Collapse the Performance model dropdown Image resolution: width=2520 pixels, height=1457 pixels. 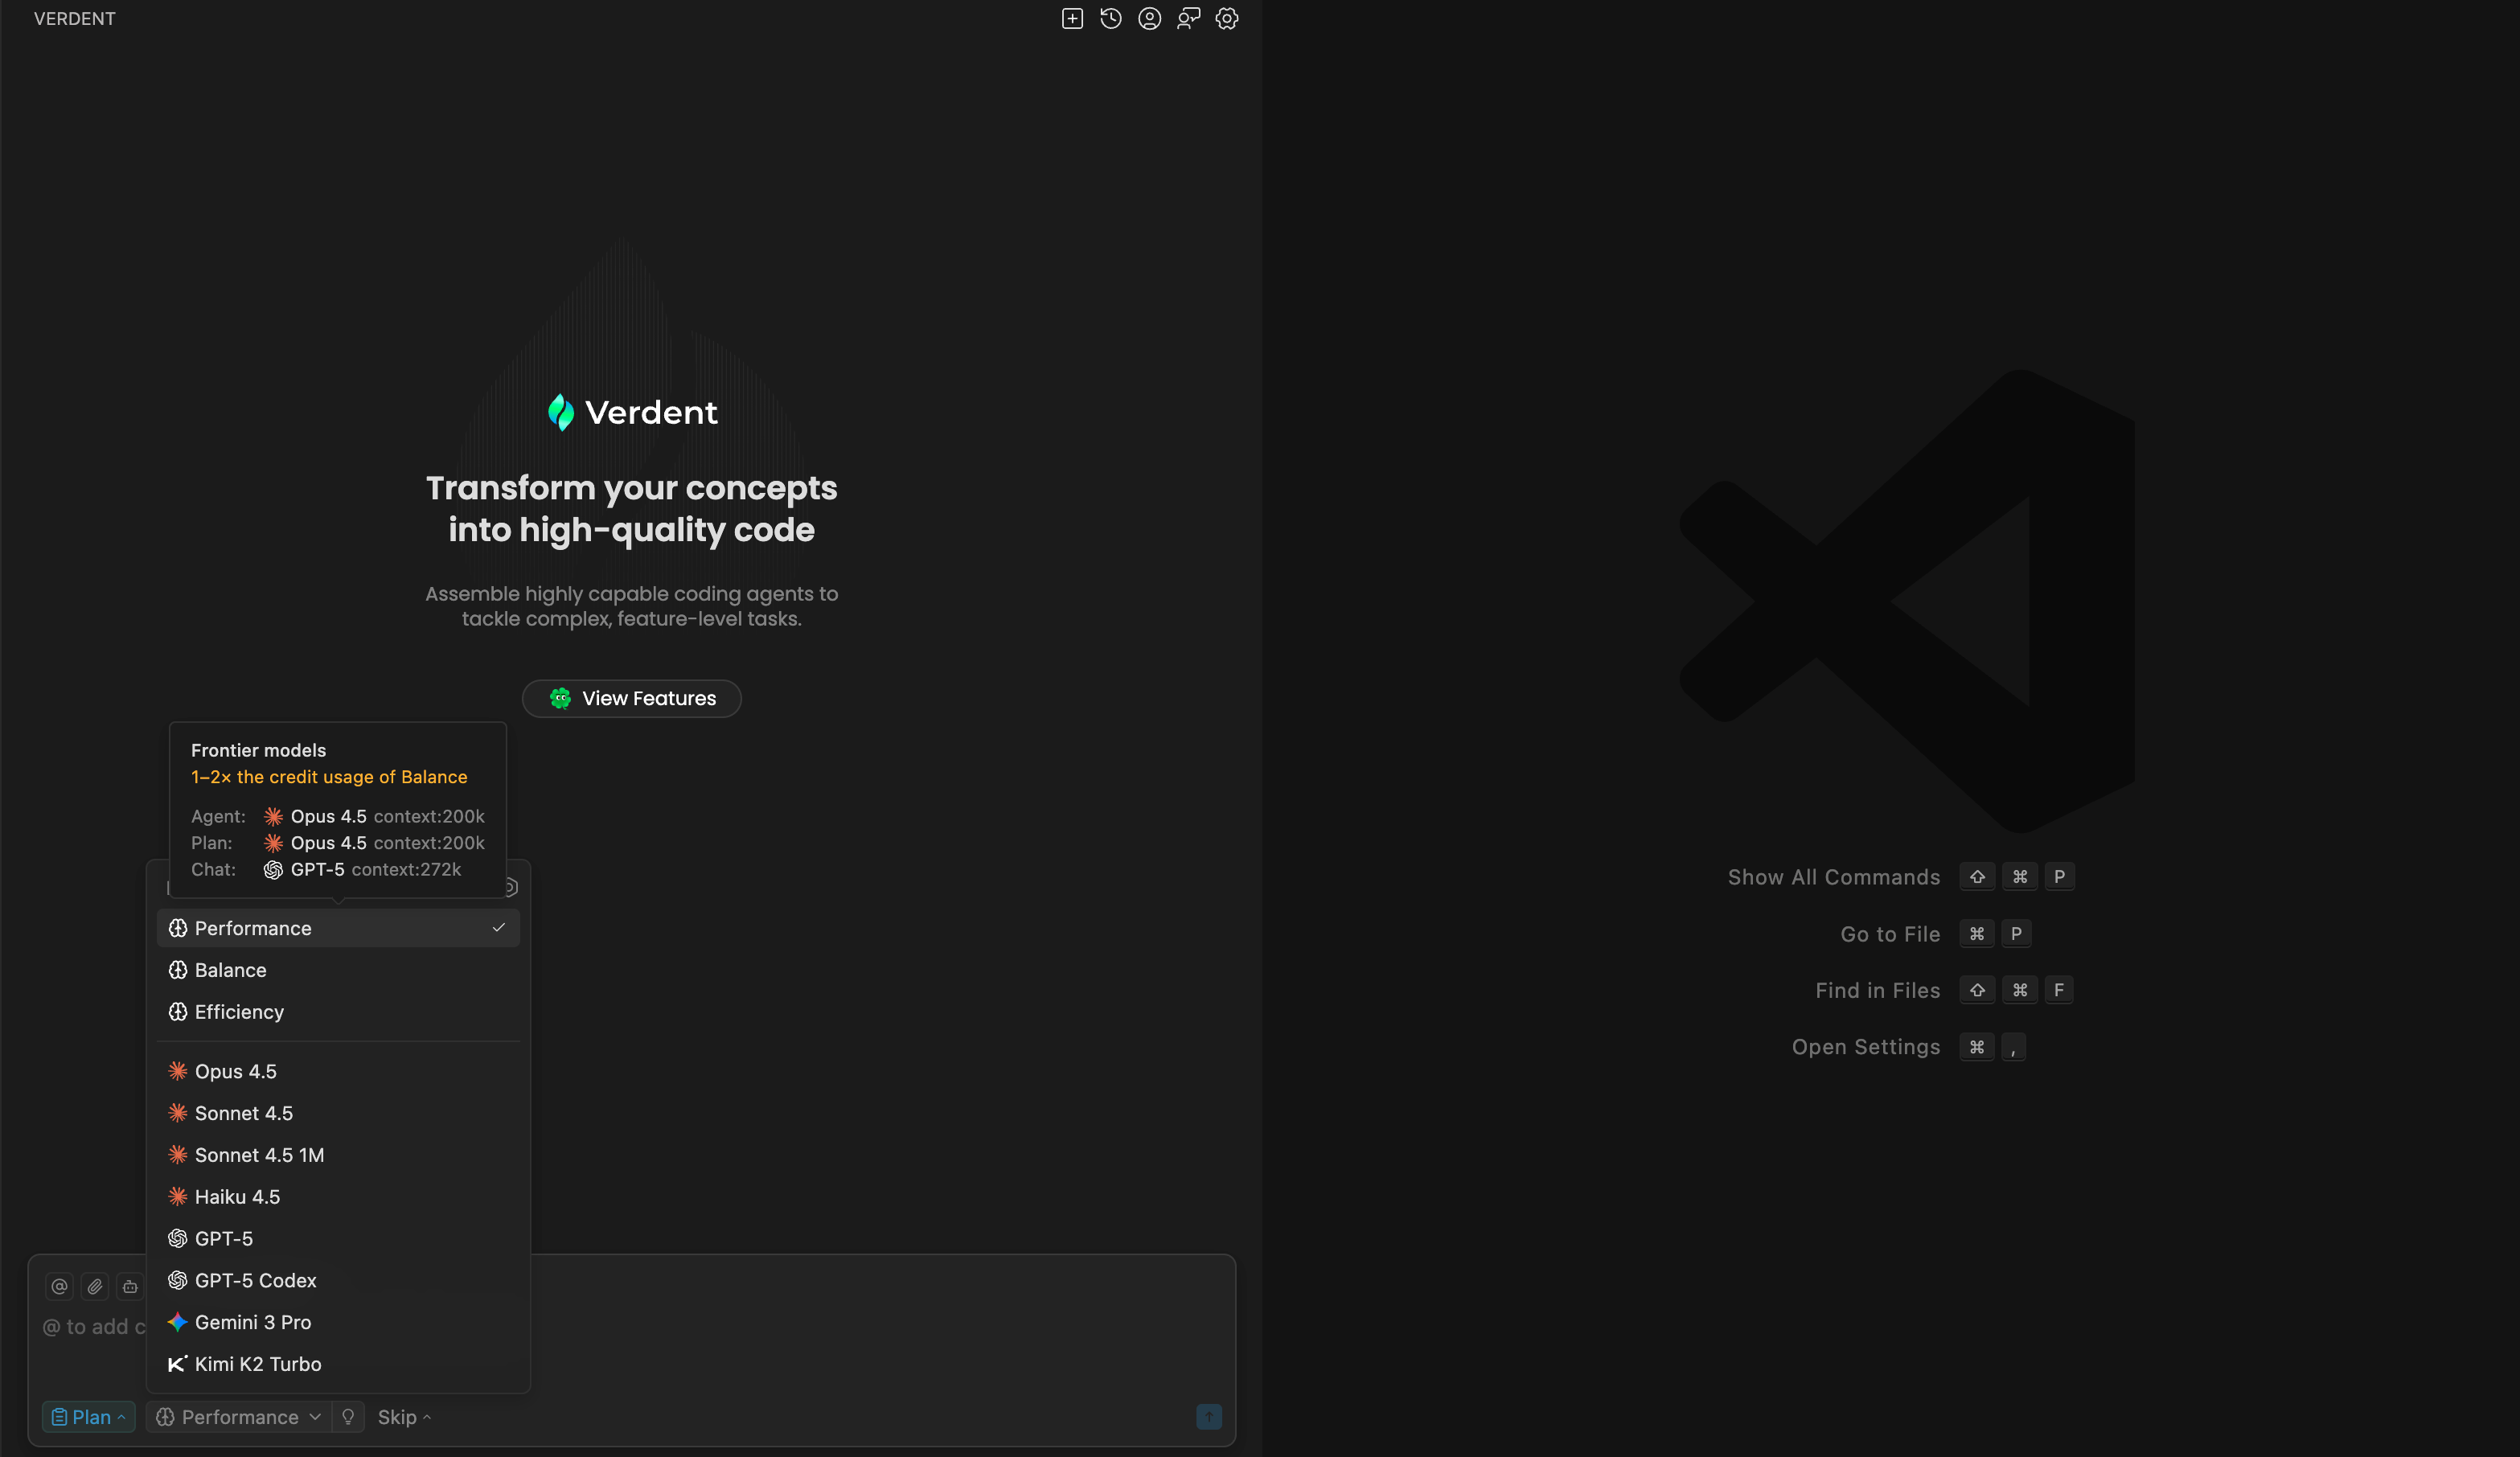tap(239, 1417)
